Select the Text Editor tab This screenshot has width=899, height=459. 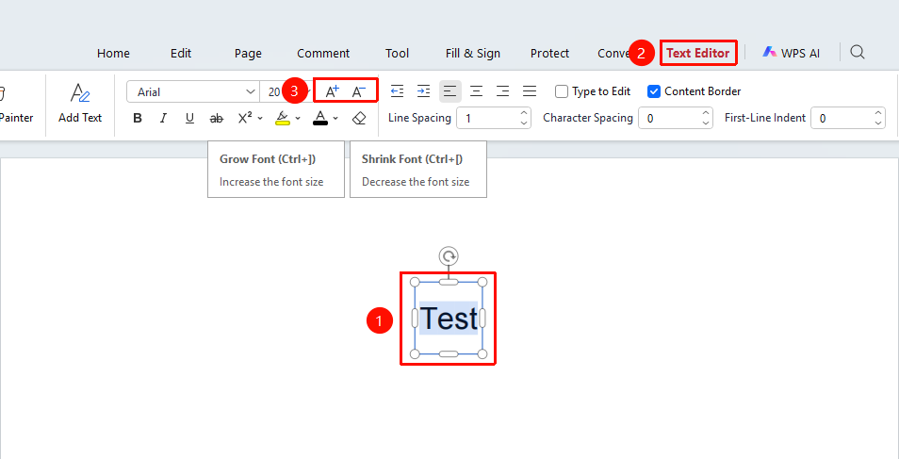tap(697, 54)
